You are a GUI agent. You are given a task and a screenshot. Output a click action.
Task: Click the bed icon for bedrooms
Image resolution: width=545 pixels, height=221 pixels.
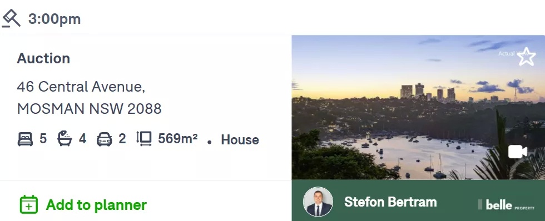point(25,139)
